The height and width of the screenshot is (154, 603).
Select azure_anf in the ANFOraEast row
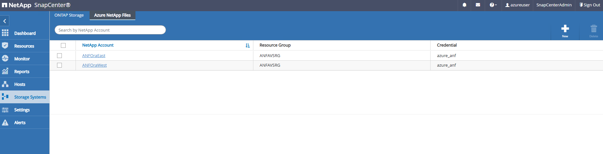(447, 55)
